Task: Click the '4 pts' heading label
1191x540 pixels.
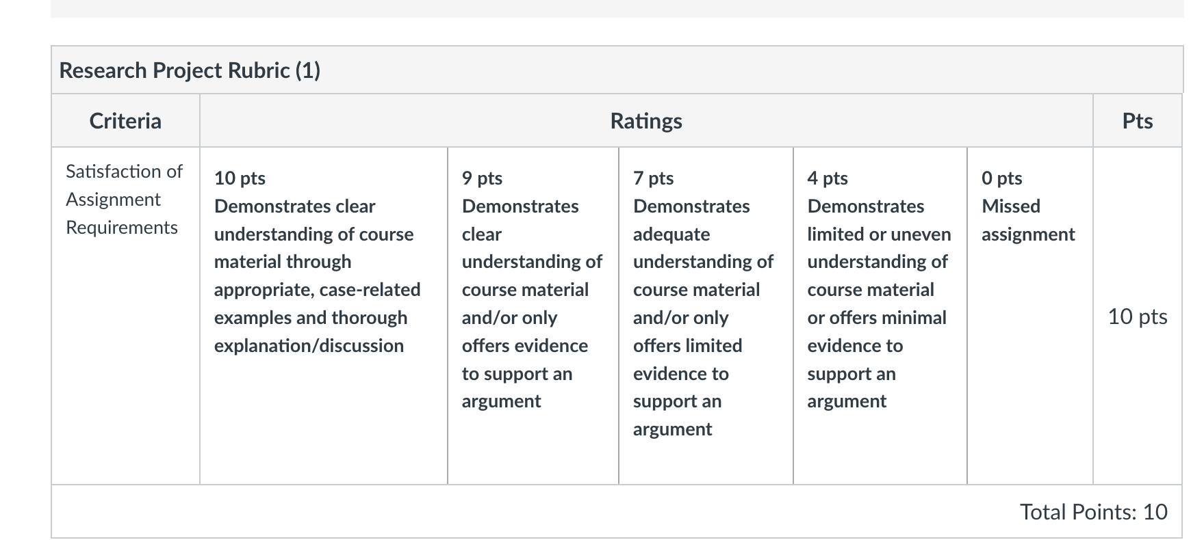Action: [828, 178]
